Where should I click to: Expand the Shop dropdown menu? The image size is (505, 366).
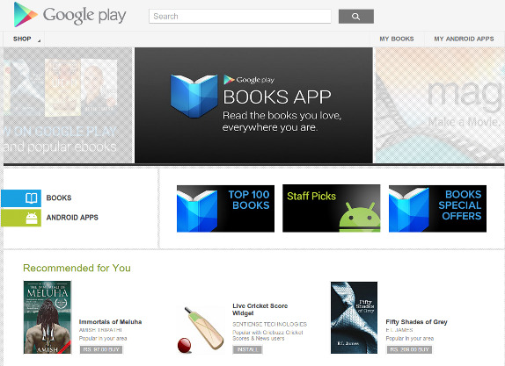pyautogui.click(x=24, y=39)
